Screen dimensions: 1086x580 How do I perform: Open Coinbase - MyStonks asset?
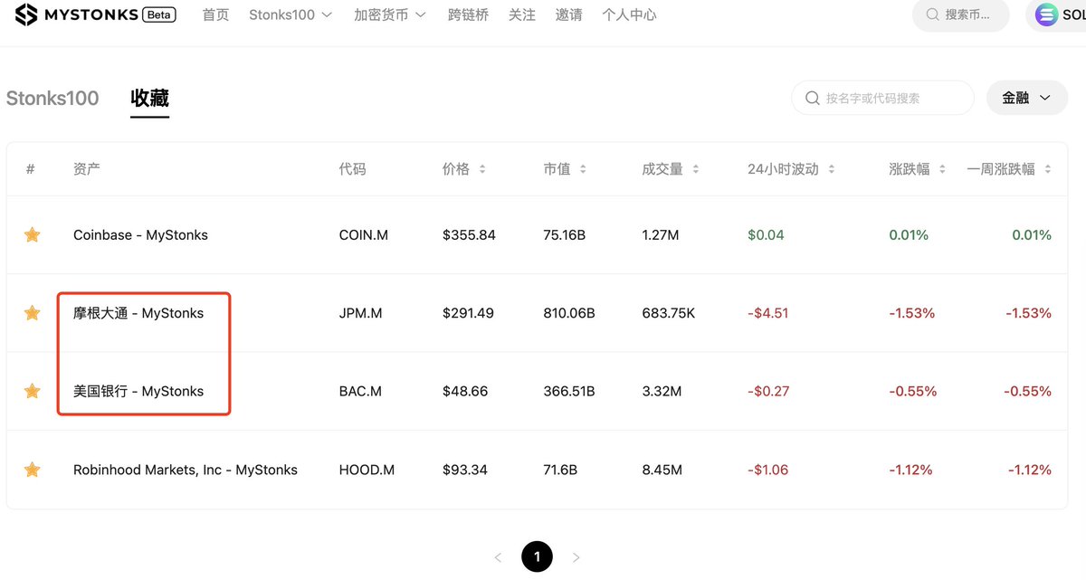click(140, 235)
